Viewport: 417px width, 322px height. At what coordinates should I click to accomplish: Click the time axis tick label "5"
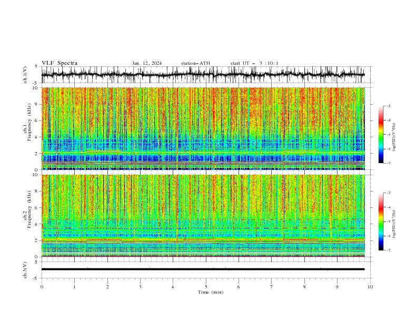pyautogui.click(x=206, y=287)
